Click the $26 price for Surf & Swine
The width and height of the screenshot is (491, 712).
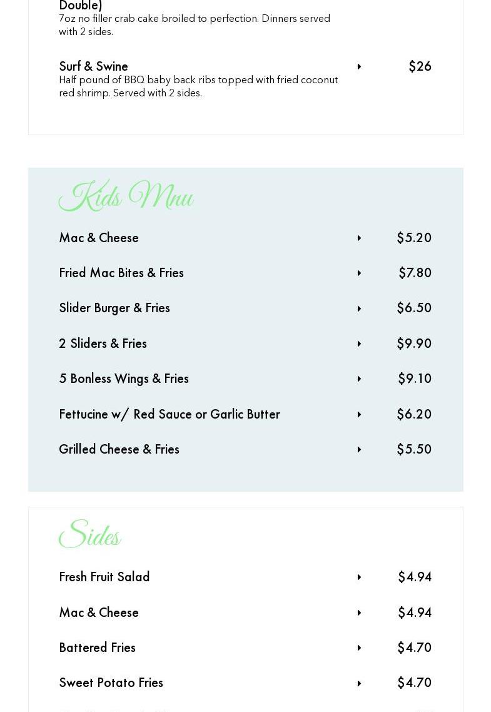point(420,66)
